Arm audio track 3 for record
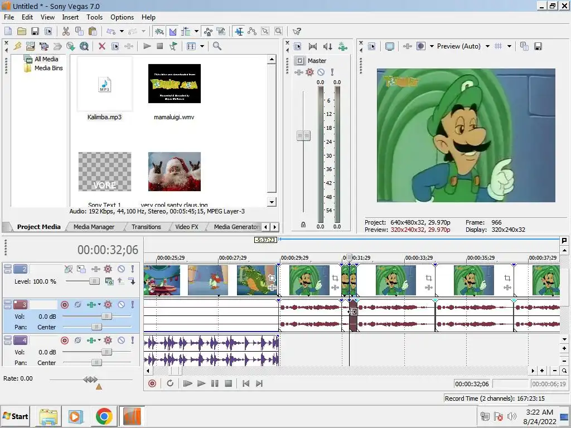 65,305
